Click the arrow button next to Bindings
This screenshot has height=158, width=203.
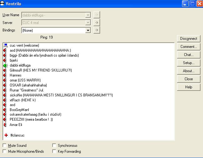[x=97, y=30]
